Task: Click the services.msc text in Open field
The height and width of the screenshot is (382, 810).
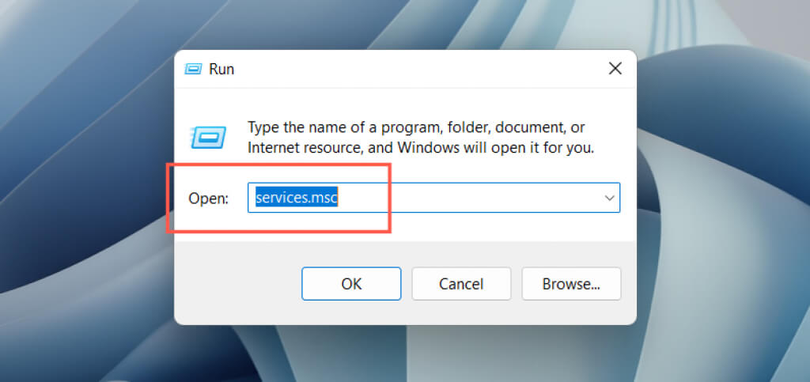Action: [x=297, y=198]
